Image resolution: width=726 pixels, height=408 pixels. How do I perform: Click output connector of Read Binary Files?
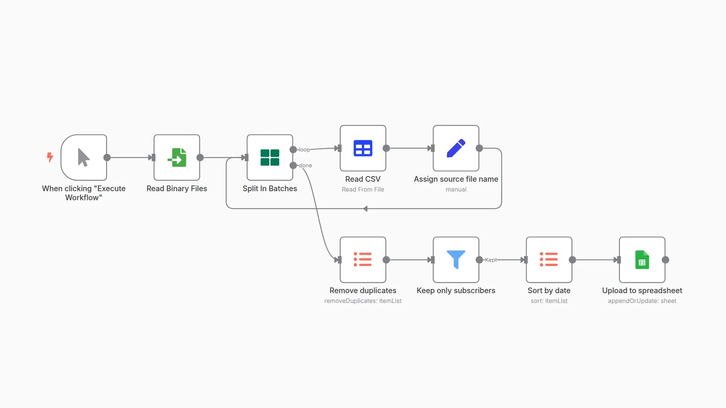point(200,158)
